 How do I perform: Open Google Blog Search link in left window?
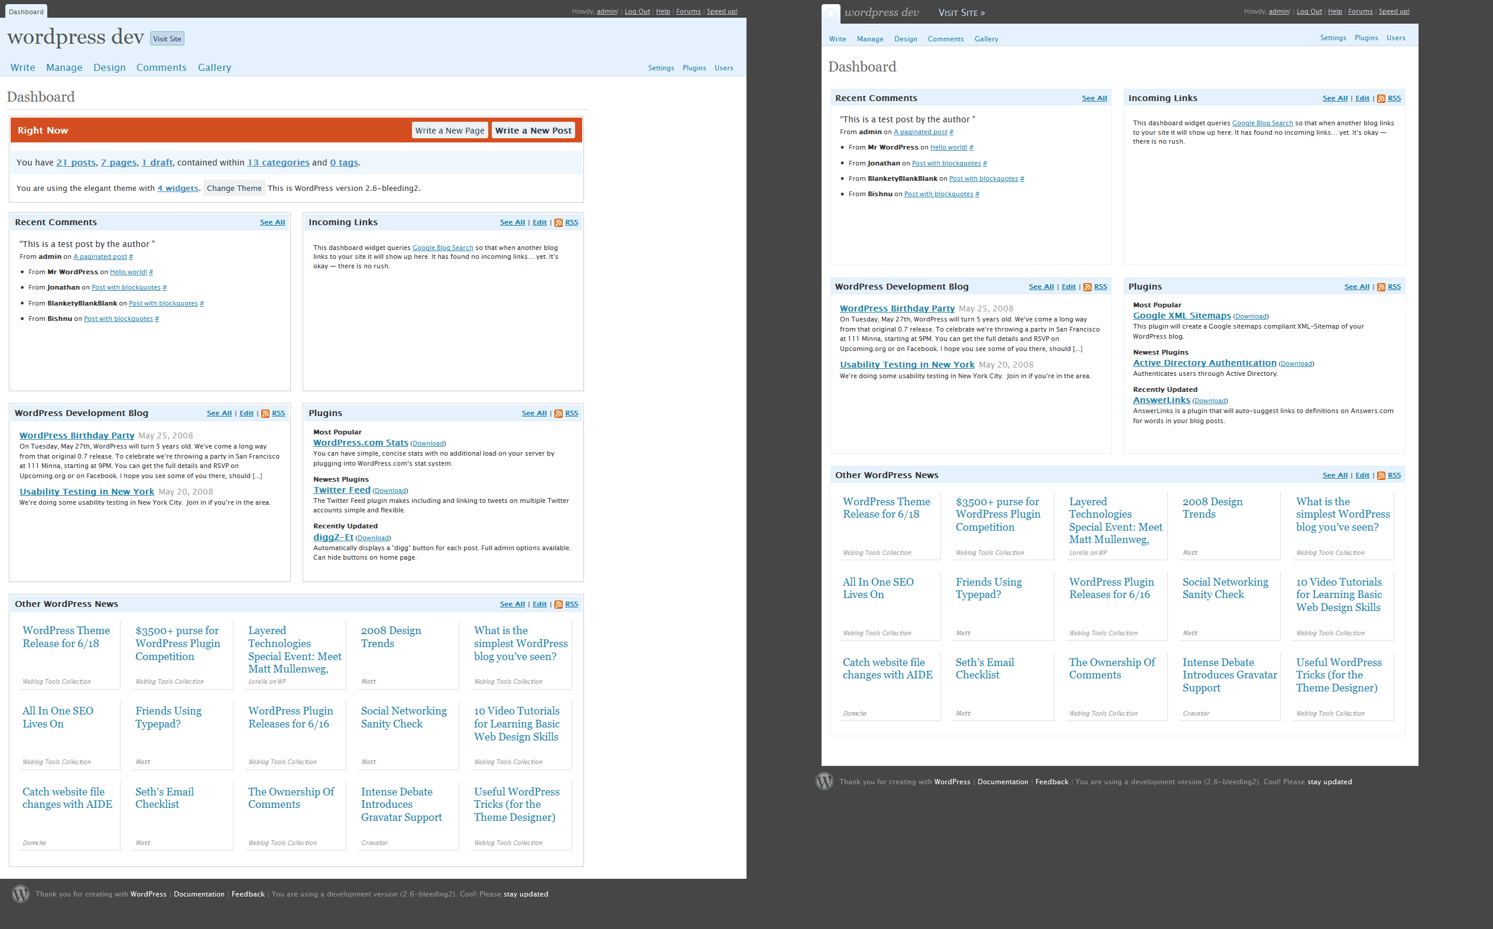click(442, 248)
